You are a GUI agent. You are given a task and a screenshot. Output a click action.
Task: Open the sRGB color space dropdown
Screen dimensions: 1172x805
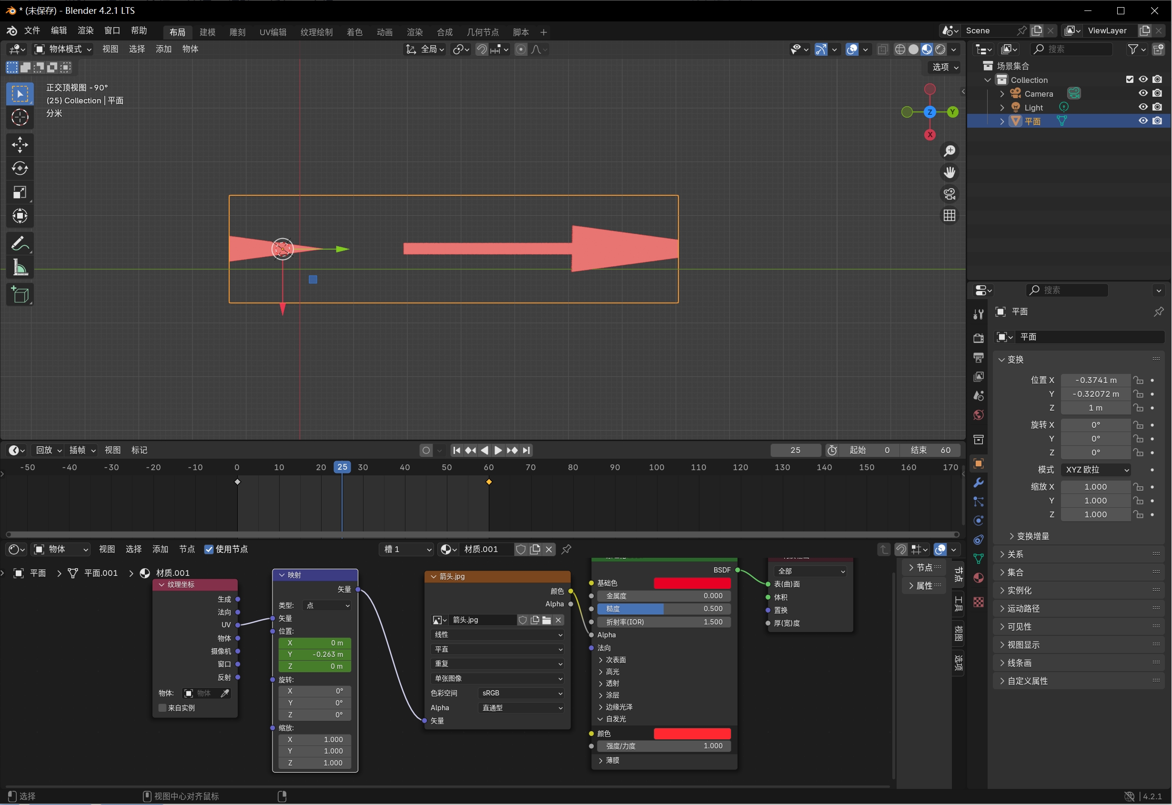(x=521, y=694)
